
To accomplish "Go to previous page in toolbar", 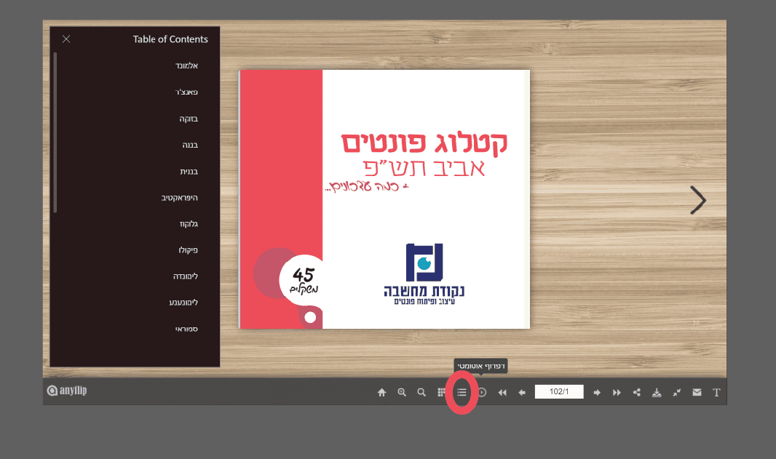I will coord(522,392).
